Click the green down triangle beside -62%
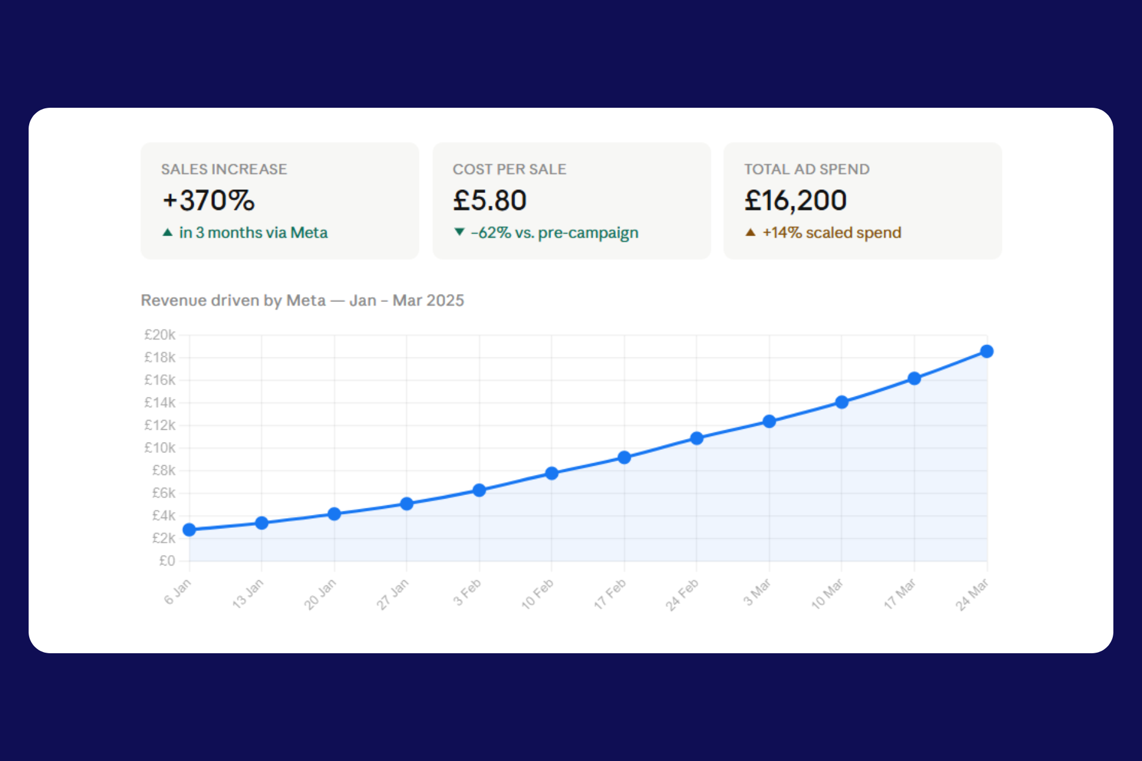This screenshot has width=1142, height=761. pyautogui.click(x=460, y=232)
